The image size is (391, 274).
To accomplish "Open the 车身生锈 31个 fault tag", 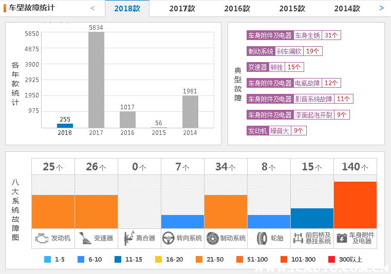I will point(293,35).
